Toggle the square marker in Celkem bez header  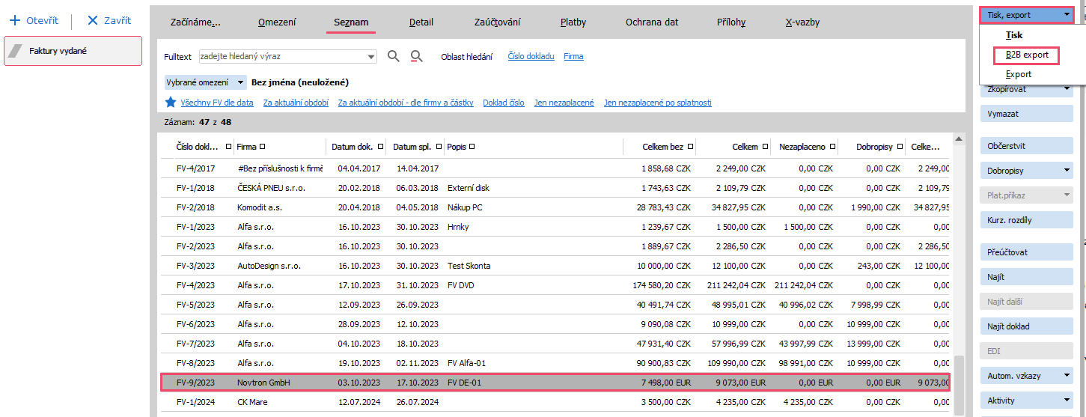pos(690,147)
